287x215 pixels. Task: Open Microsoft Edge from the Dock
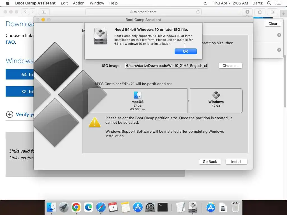click(x=89, y=207)
